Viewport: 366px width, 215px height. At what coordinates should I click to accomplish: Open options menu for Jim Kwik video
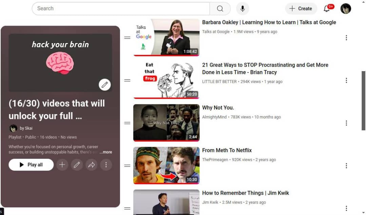click(346, 208)
